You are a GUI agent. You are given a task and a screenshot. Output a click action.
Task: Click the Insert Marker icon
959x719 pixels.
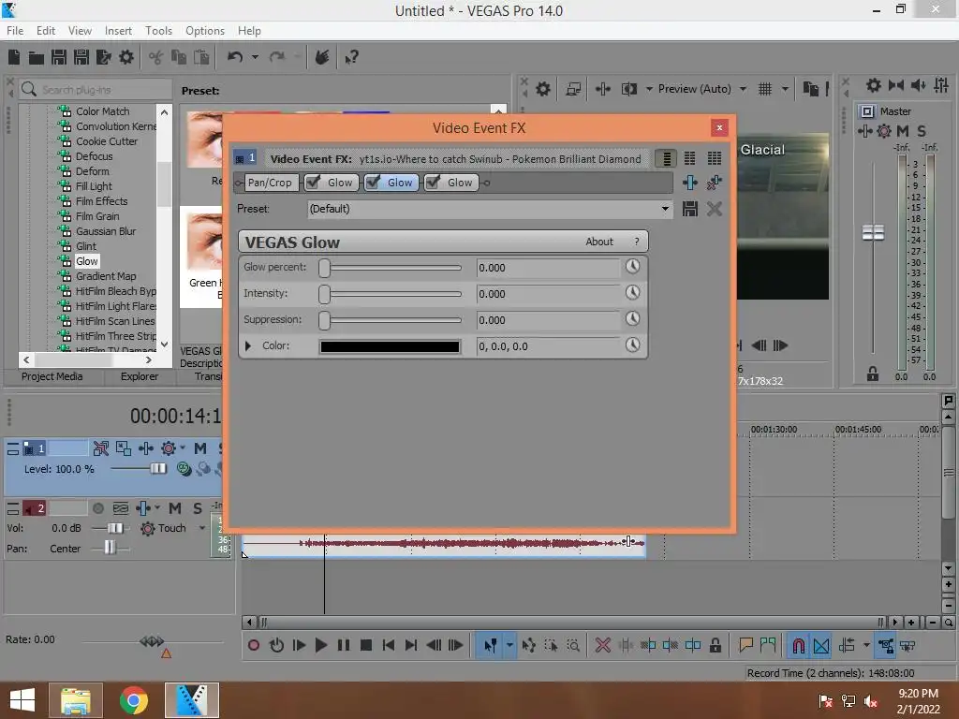(745, 645)
